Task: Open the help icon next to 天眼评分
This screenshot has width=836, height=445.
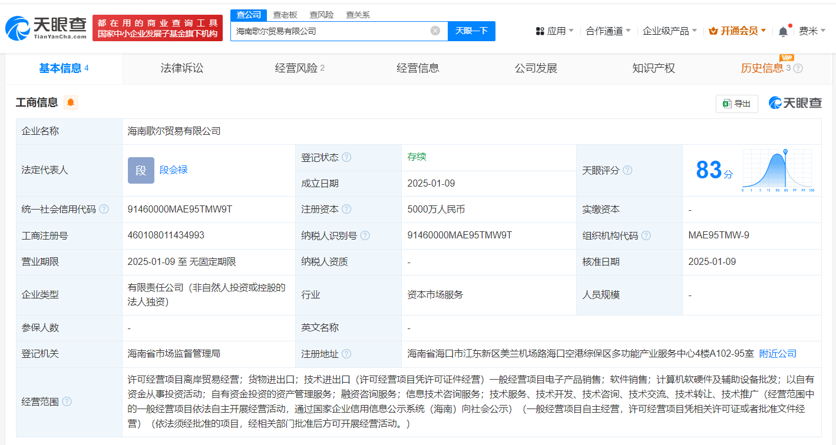Action: point(627,170)
